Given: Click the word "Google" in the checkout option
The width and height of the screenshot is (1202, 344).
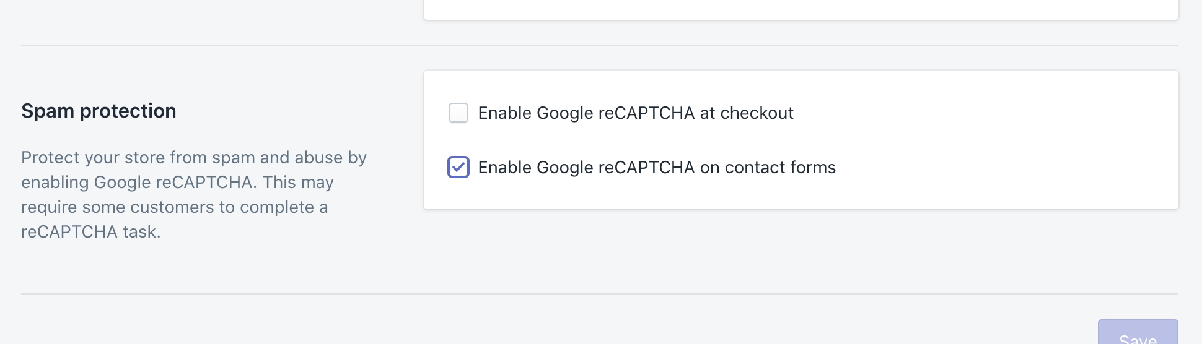Looking at the screenshot, I should click(565, 113).
